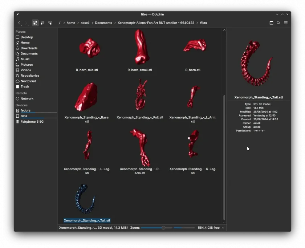Open the search magnifier icon

click(278, 23)
